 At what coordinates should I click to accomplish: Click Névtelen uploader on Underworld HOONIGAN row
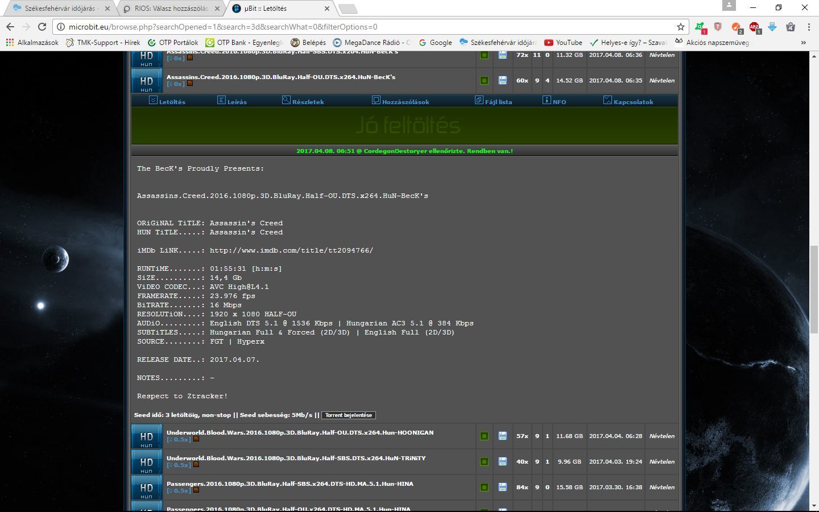click(x=662, y=436)
